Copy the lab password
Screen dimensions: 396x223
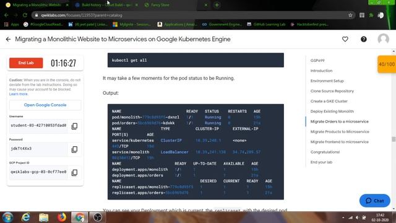point(74,149)
